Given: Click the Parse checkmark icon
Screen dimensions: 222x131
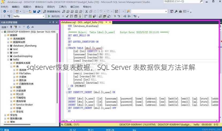Looking at the screenshot, I should tap(67, 16).
